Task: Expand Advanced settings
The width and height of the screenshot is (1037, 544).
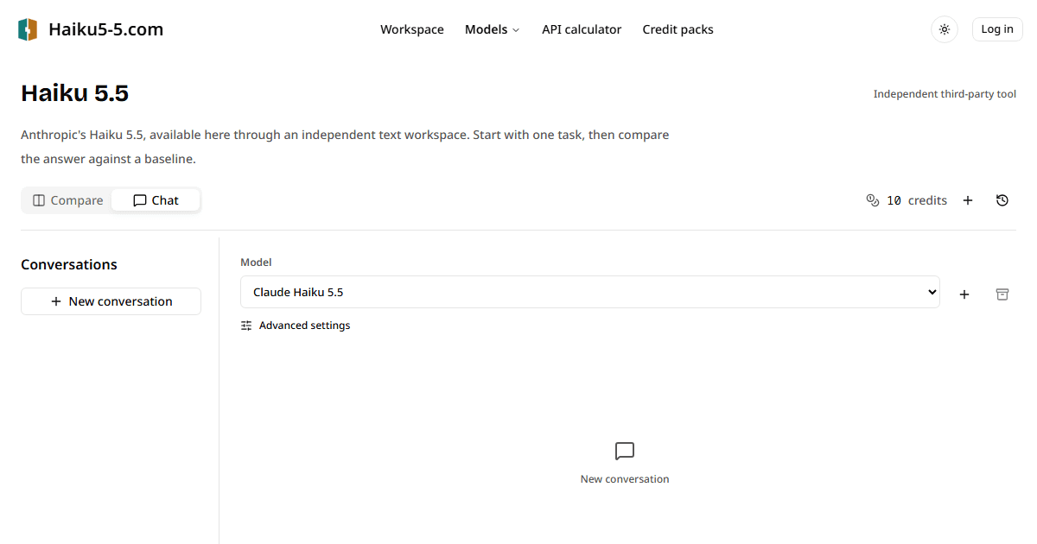Action: (x=296, y=326)
